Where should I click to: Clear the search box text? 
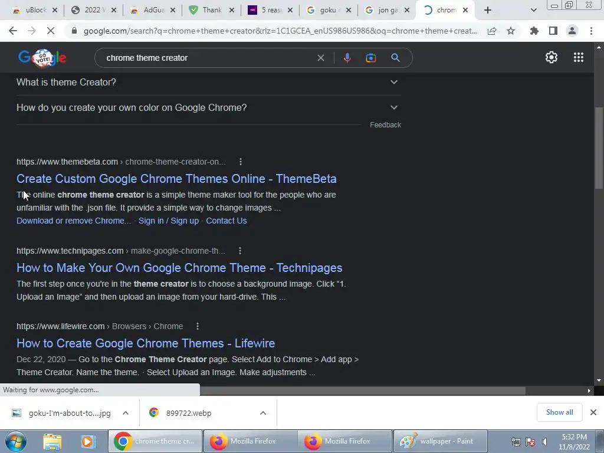click(x=320, y=58)
